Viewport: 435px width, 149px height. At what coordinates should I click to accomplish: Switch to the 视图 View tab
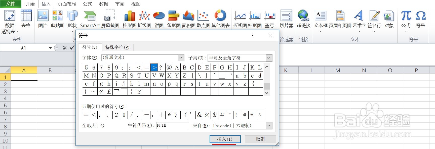point(136,4)
